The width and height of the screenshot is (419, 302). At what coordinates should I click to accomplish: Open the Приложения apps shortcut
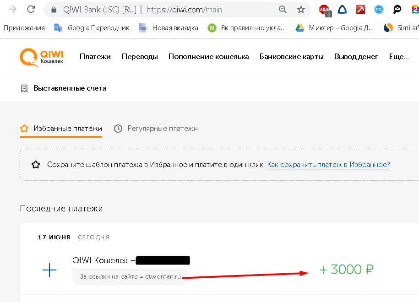24,28
